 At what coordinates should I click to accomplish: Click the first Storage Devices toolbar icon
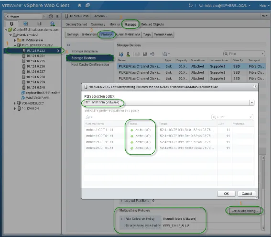tap(121, 54)
